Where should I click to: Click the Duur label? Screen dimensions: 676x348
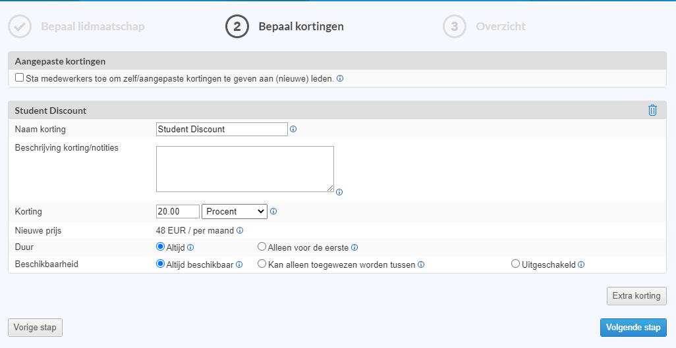point(24,247)
